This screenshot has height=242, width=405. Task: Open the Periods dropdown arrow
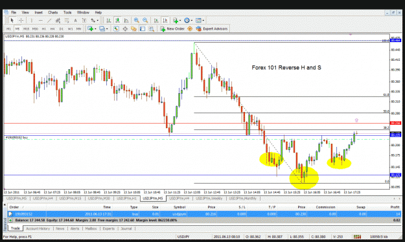pyautogui.click(x=192, y=20)
